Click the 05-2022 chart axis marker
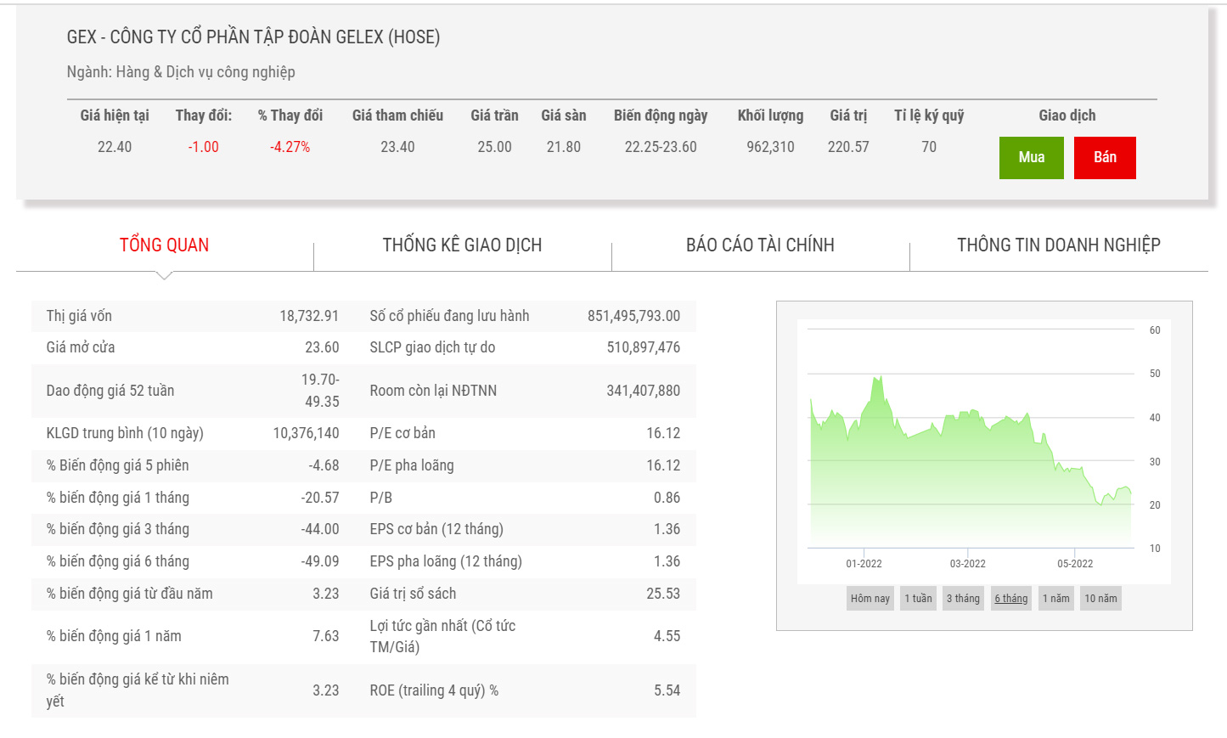 click(x=1074, y=564)
